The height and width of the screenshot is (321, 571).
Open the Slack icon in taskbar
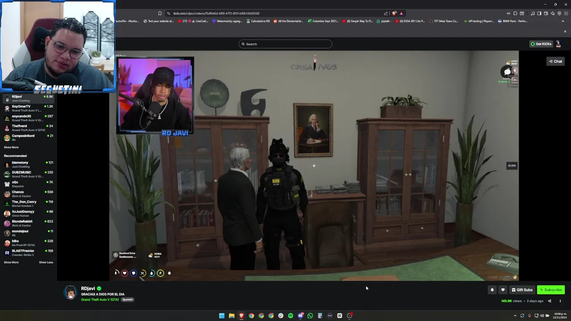click(281, 316)
